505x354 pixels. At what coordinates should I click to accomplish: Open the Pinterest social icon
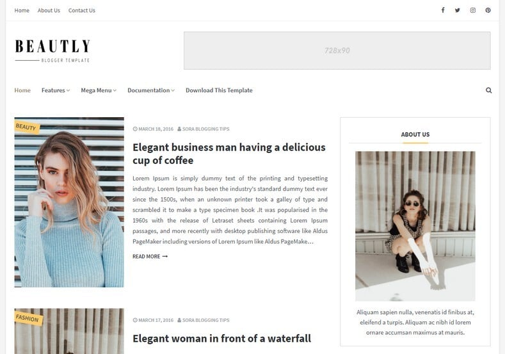tap(488, 10)
